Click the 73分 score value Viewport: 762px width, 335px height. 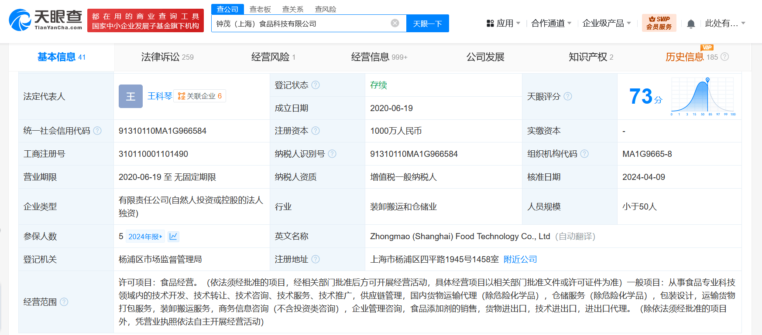(x=645, y=96)
